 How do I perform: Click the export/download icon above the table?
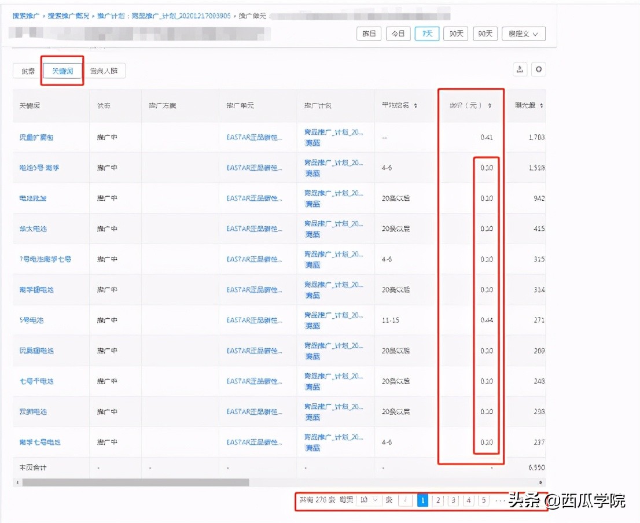click(x=520, y=69)
